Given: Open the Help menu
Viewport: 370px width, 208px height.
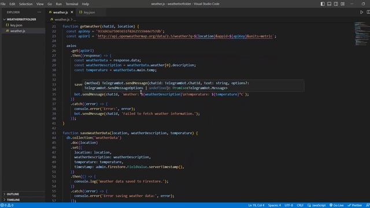Looking at the screenshot, I should [x=86, y=4].
